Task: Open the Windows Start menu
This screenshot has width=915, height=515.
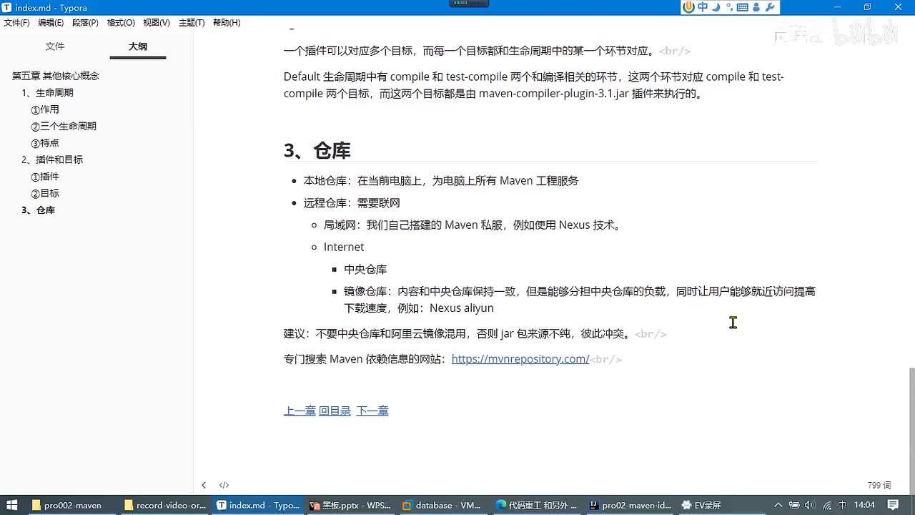Action: pyautogui.click(x=12, y=505)
